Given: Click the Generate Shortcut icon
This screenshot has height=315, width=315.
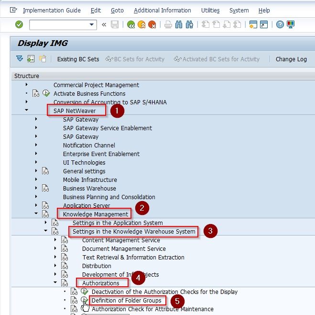Looking at the screenshot, I should (x=264, y=24).
